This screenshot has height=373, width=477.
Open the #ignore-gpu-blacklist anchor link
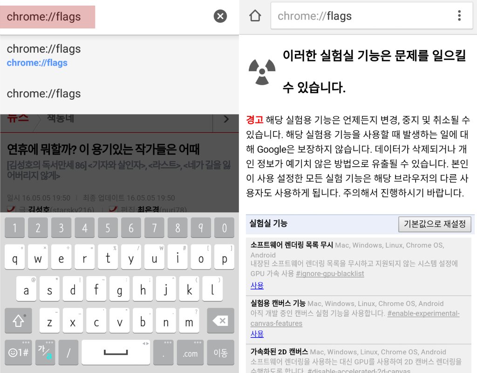tap(330, 274)
